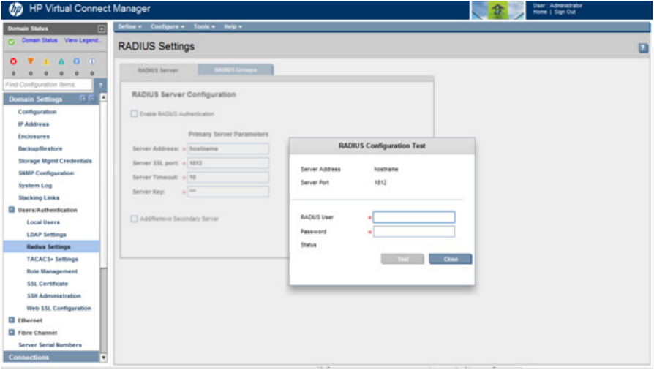Click the sidebar scroll down arrow

[x=103, y=358]
